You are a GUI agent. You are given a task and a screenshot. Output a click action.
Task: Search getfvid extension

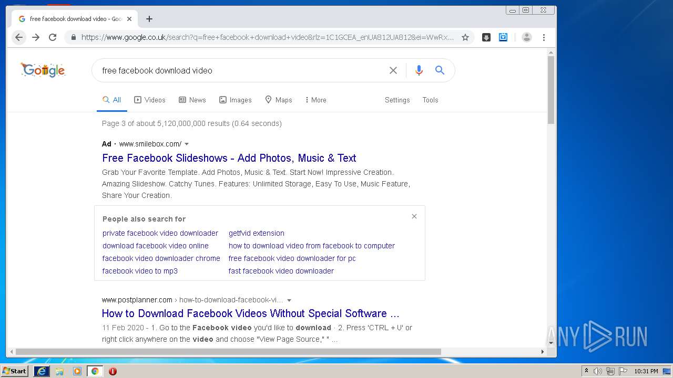(257, 233)
